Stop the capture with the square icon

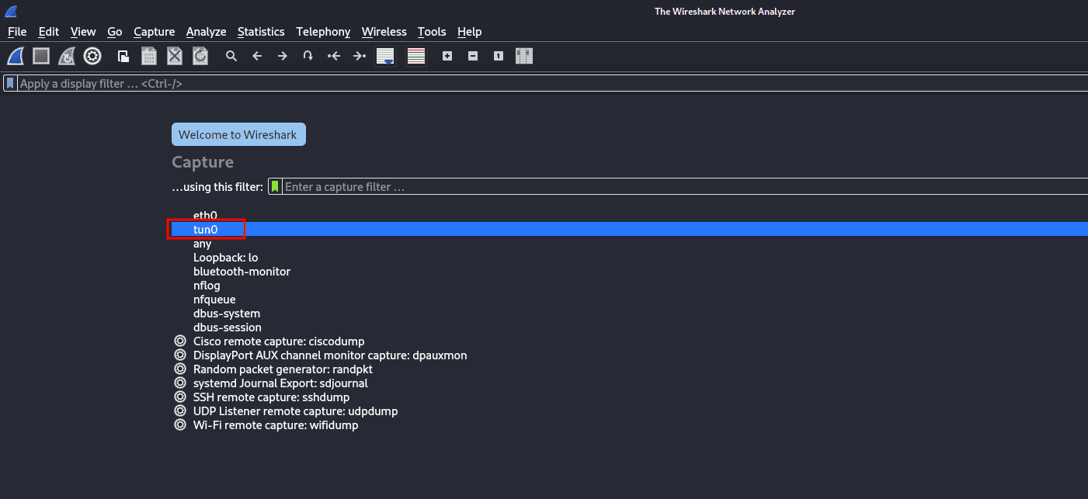41,56
